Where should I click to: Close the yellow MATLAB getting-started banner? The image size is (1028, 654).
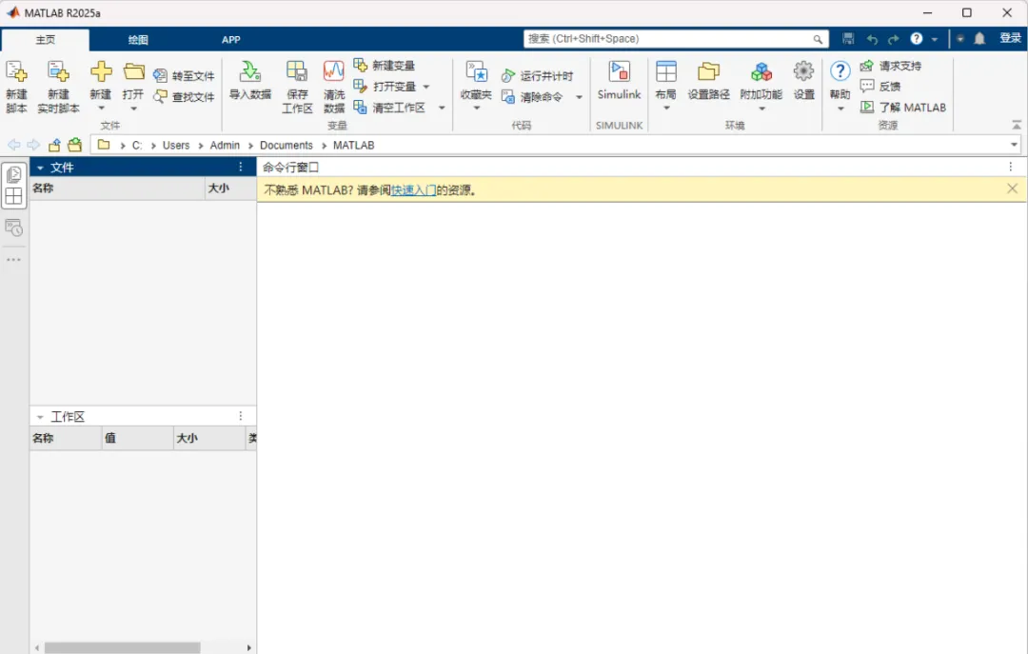click(x=1012, y=188)
